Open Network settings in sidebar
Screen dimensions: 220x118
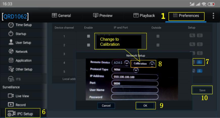(21, 52)
